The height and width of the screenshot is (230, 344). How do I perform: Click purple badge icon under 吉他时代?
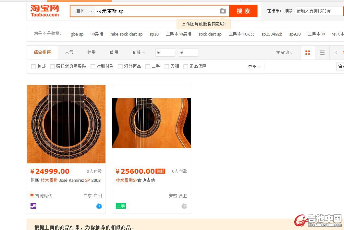(x=33, y=206)
